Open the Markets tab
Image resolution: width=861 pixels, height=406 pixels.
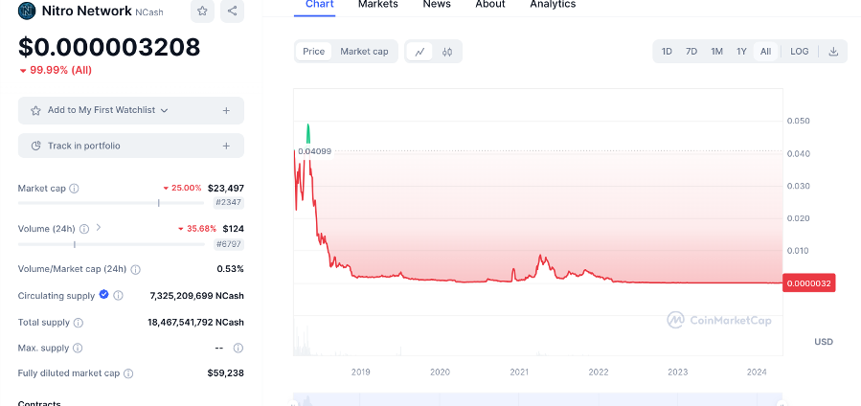coord(377,5)
